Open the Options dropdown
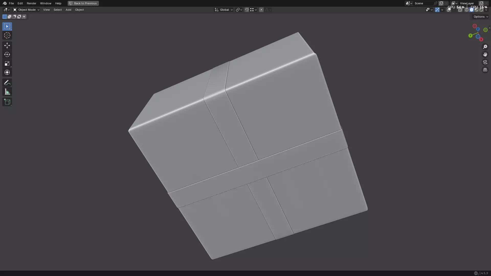 [481, 17]
